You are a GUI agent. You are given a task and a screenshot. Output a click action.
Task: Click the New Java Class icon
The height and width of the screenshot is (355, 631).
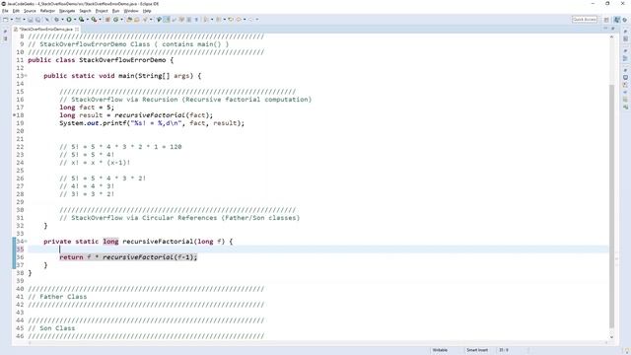click(116, 20)
